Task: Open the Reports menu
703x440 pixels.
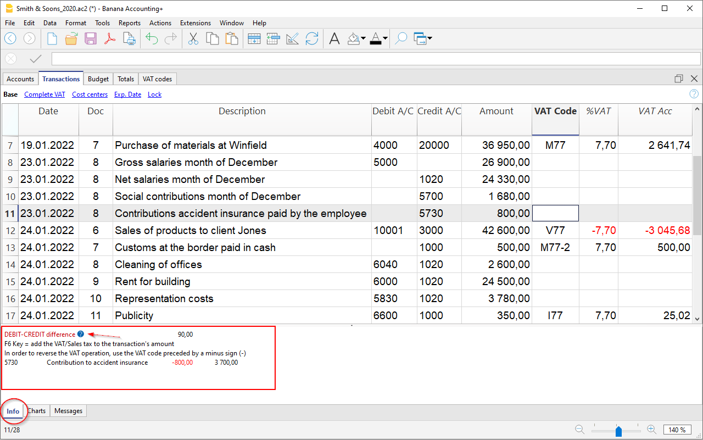Action: point(130,23)
